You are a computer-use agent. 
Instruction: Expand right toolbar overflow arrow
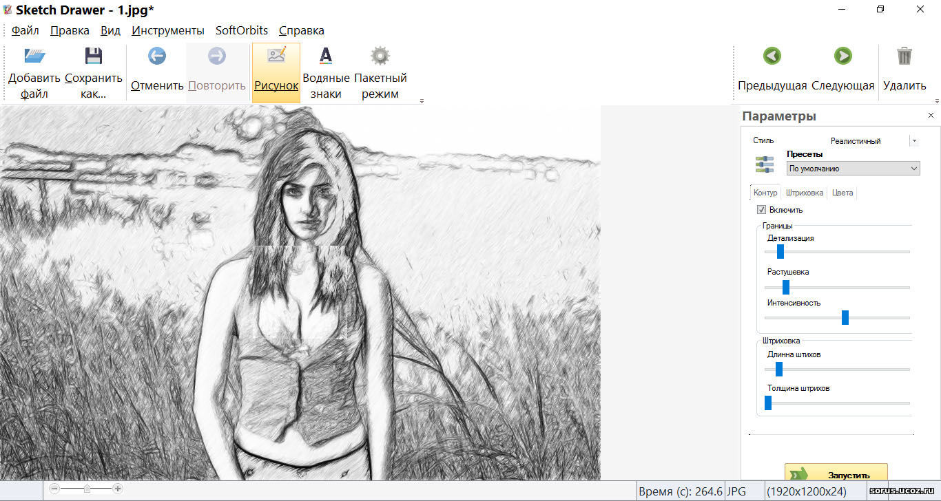(x=937, y=101)
